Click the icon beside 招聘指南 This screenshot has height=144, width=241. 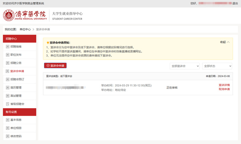(8, 47)
